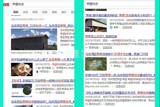Open 百度快照 for 百度知道 result
This screenshot has width=160, height=107.
tap(107, 48)
